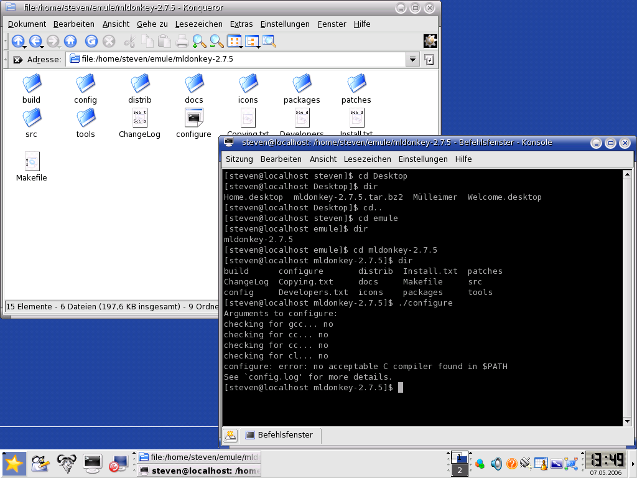
Task: Zoom in with the magnifier plus icon
Action: (x=199, y=41)
